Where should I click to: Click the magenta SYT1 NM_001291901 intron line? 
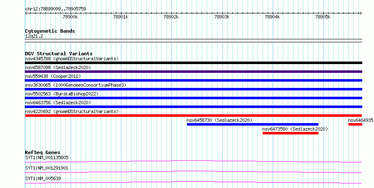[193, 172]
